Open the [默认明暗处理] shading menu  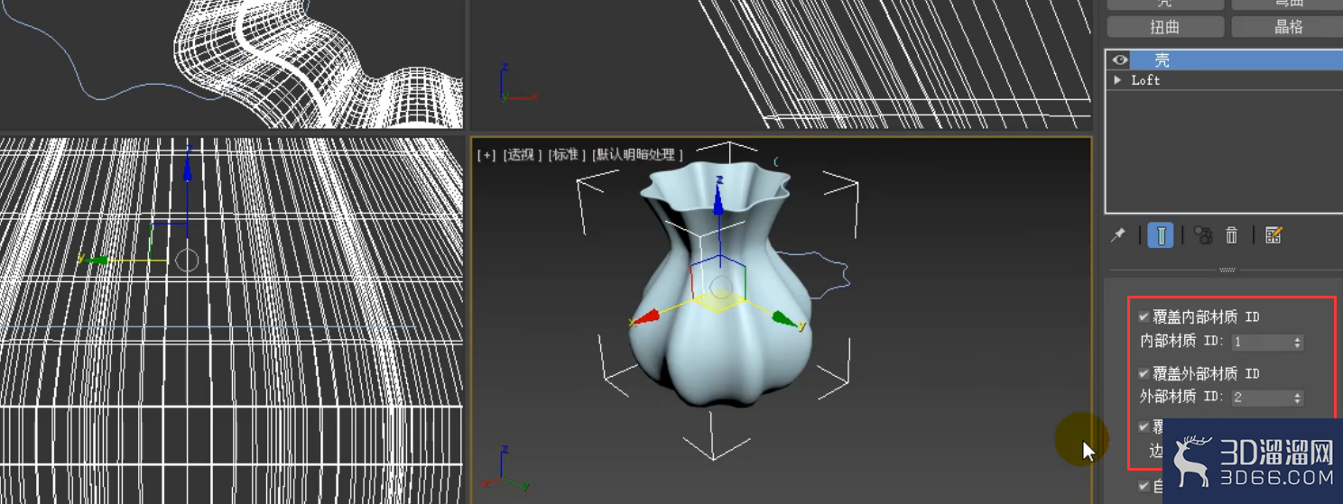click(637, 155)
